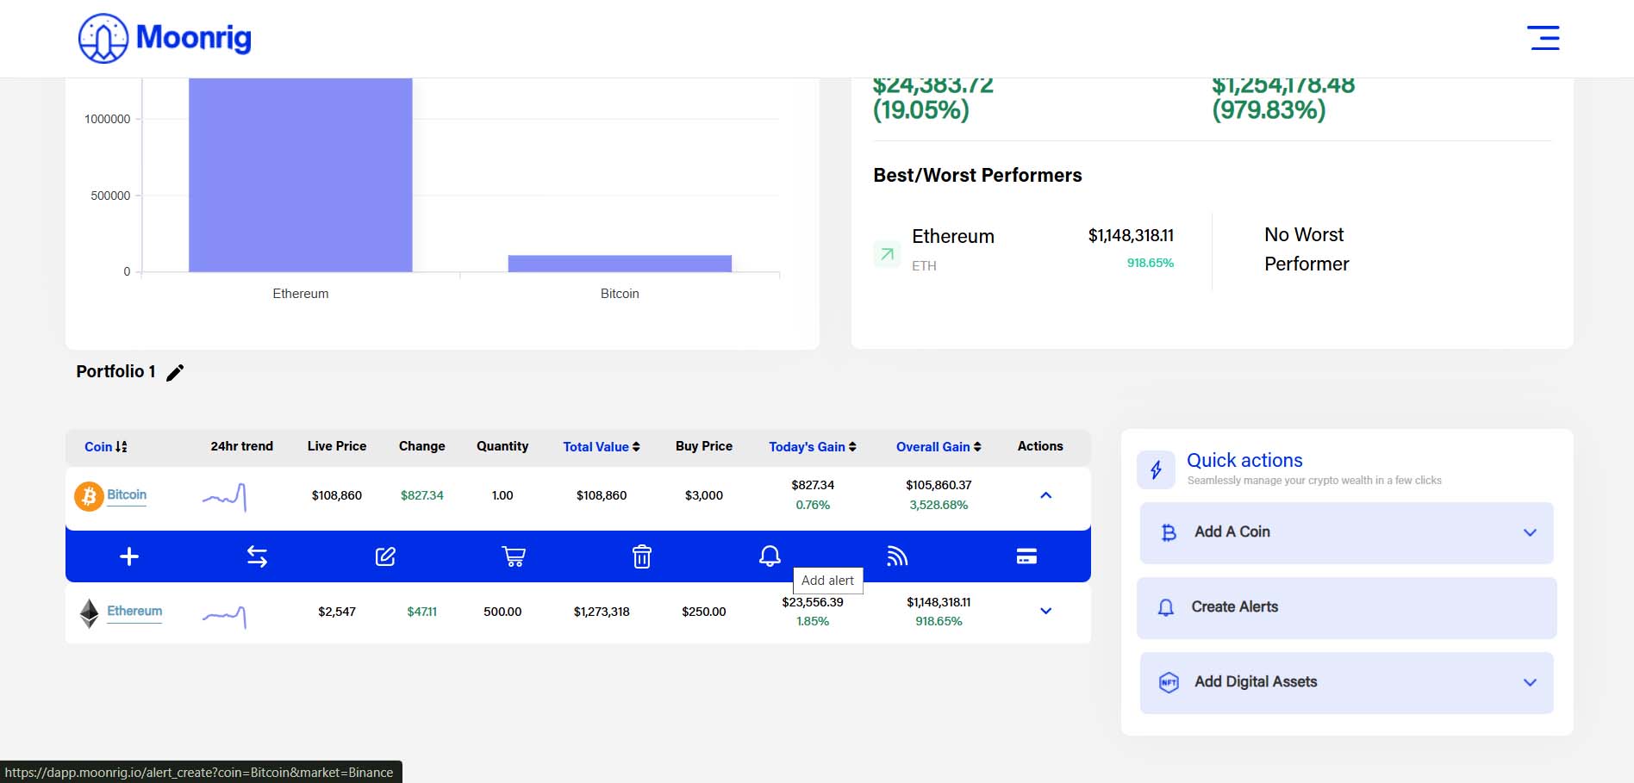Click the Ethereum coin logo icon
This screenshot has width=1634, height=783.
coord(89,612)
